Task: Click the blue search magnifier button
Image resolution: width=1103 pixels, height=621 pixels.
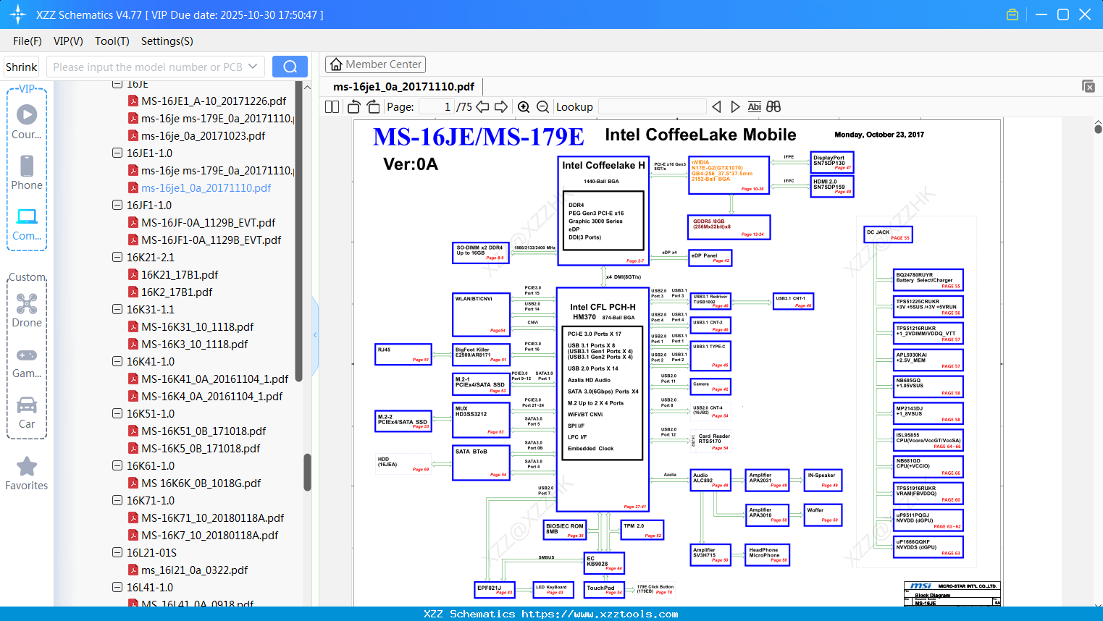Action: pos(290,67)
